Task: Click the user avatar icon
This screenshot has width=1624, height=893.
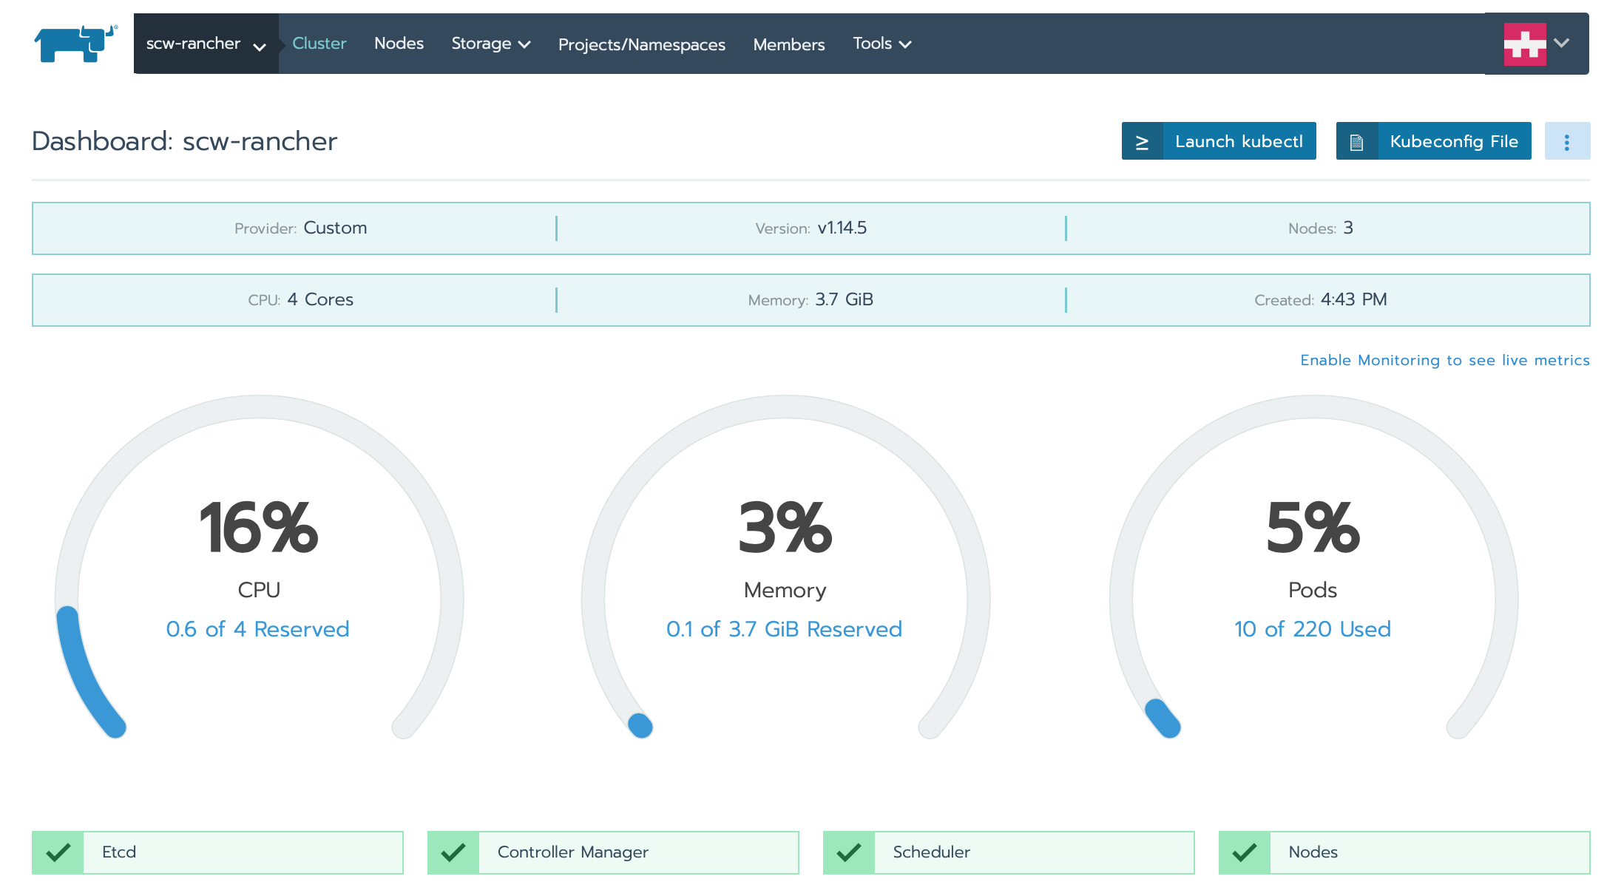Action: click(1524, 44)
